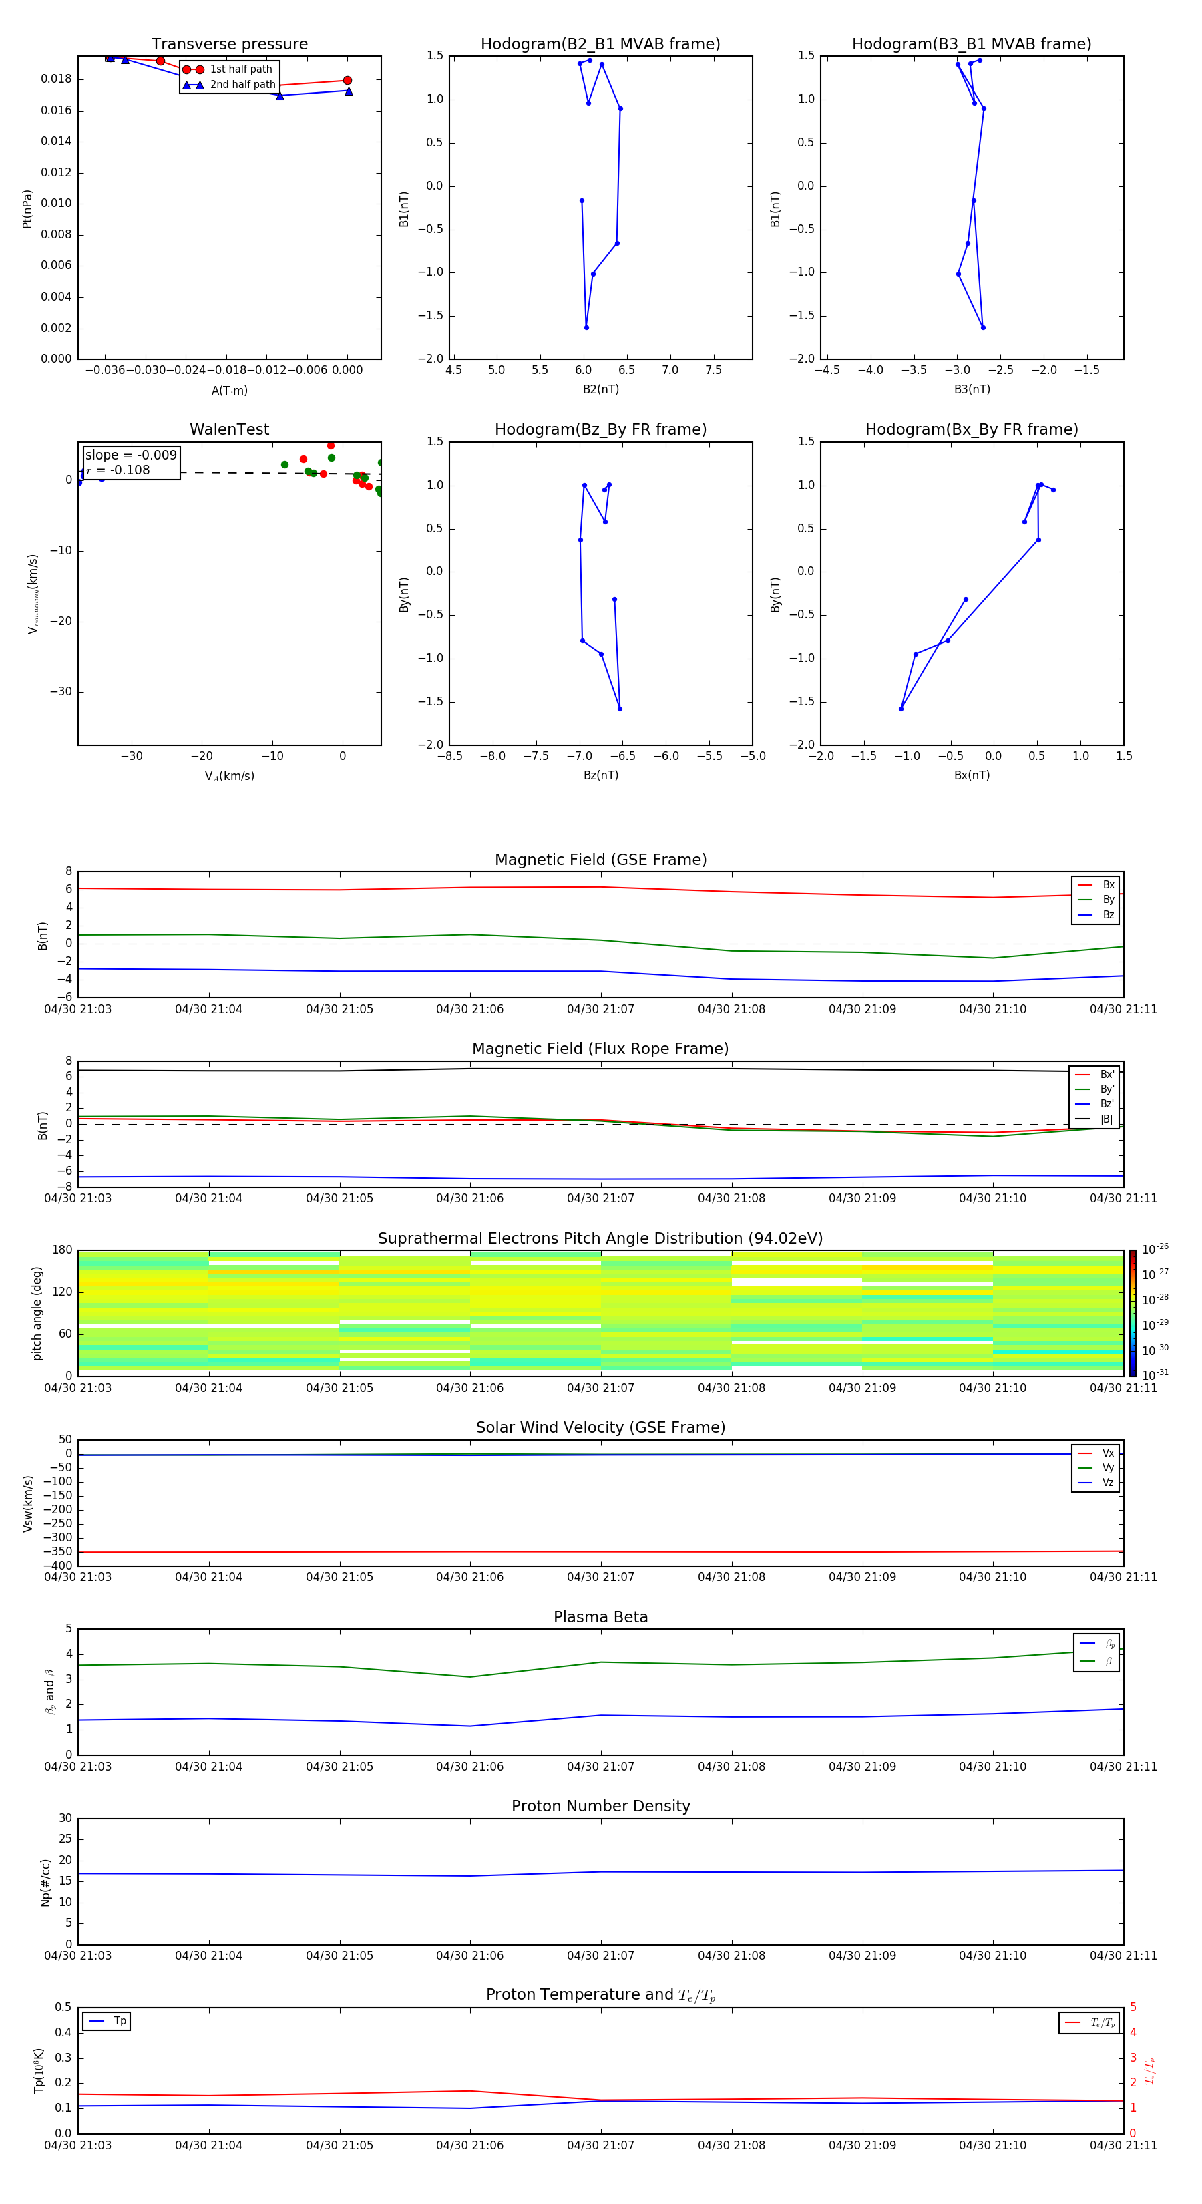Select "Bz'" in the Flux Rope legend
The height and width of the screenshot is (2204, 1202).
pyautogui.click(x=1095, y=1104)
